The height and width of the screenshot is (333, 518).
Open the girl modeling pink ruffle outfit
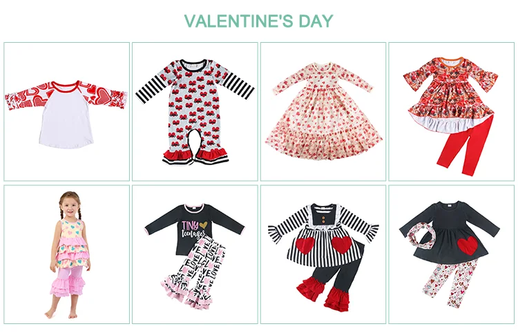[66, 254]
